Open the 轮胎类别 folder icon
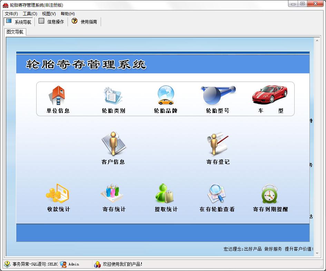Screen dimensions: 326x271 [113, 96]
